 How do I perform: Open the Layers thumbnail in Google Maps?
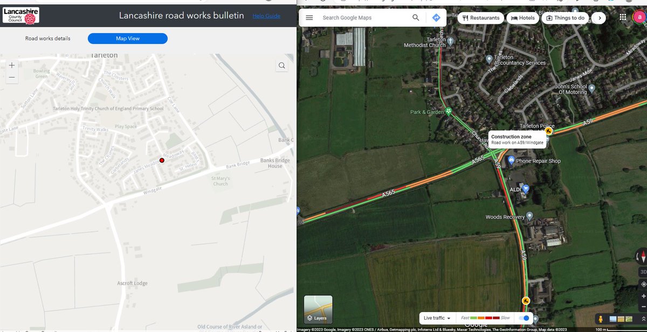point(318,309)
